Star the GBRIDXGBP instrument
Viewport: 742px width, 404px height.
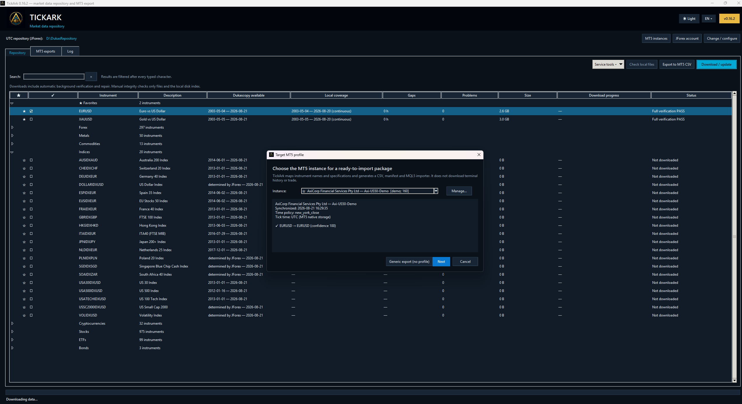coord(24,217)
